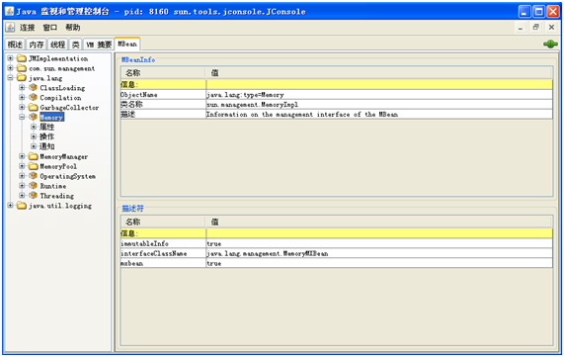This screenshot has height=357, width=564.
Task: Click the ClassLoading MBean icon
Action: click(x=34, y=88)
